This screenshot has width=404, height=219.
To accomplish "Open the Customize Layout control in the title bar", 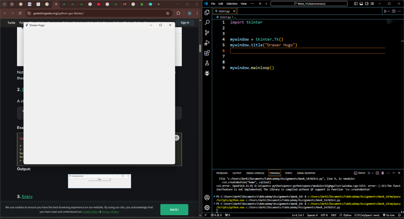I will click(372, 4).
